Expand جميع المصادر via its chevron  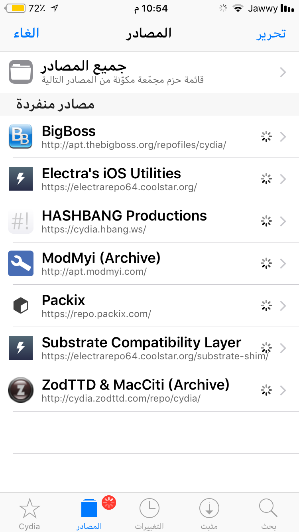pyautogui.click(x=283, y=72)
